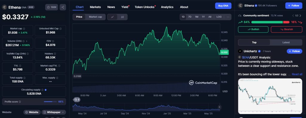Set chart range to 1D

183,17
